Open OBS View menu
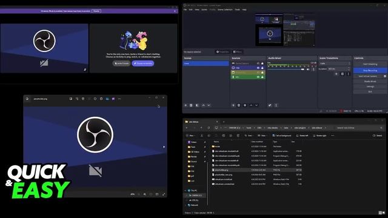The width and height of the screenshot is (388, 218). tap(197, 10)
